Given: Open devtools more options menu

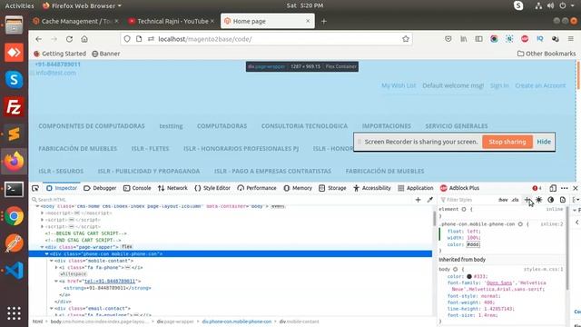Looking at the screenshot, I should [565, 188].
